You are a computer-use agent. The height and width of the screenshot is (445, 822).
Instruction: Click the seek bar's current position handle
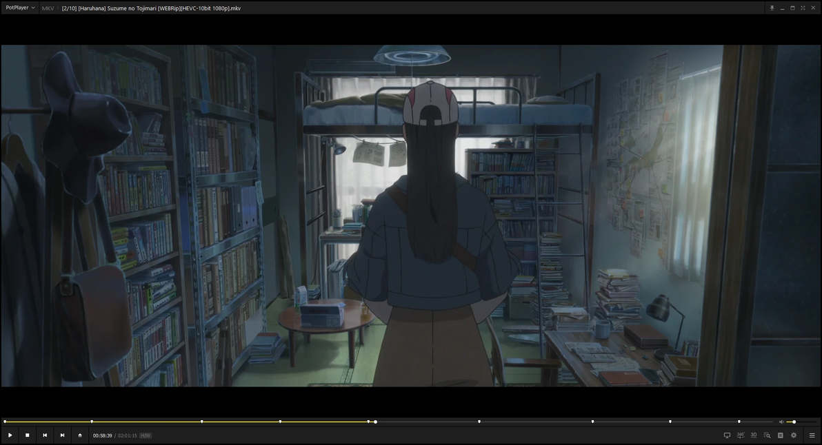coord(375,422)
